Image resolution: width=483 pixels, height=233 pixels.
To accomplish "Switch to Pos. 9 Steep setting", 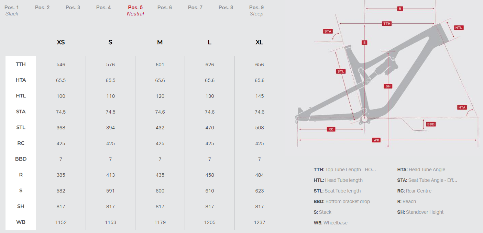I will click(256, 10).
